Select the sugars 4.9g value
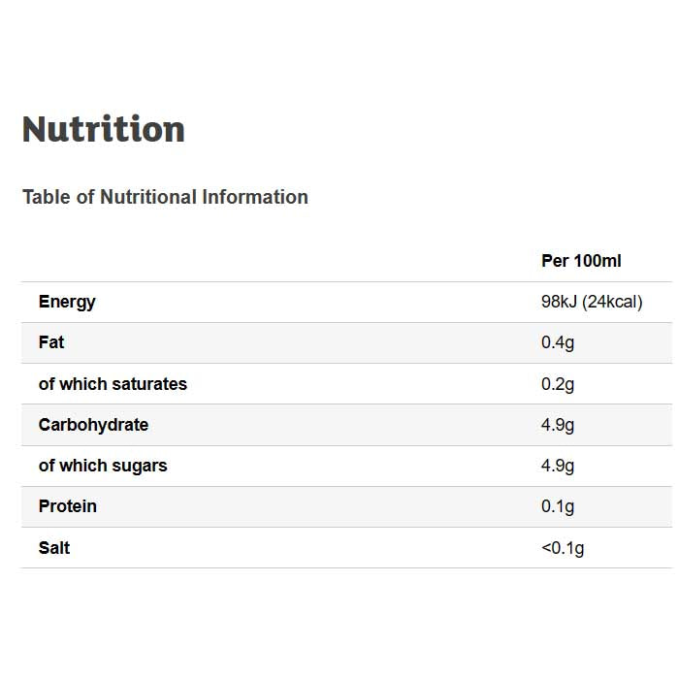Viewport: 679px width, 679px height. click(558, 466)
